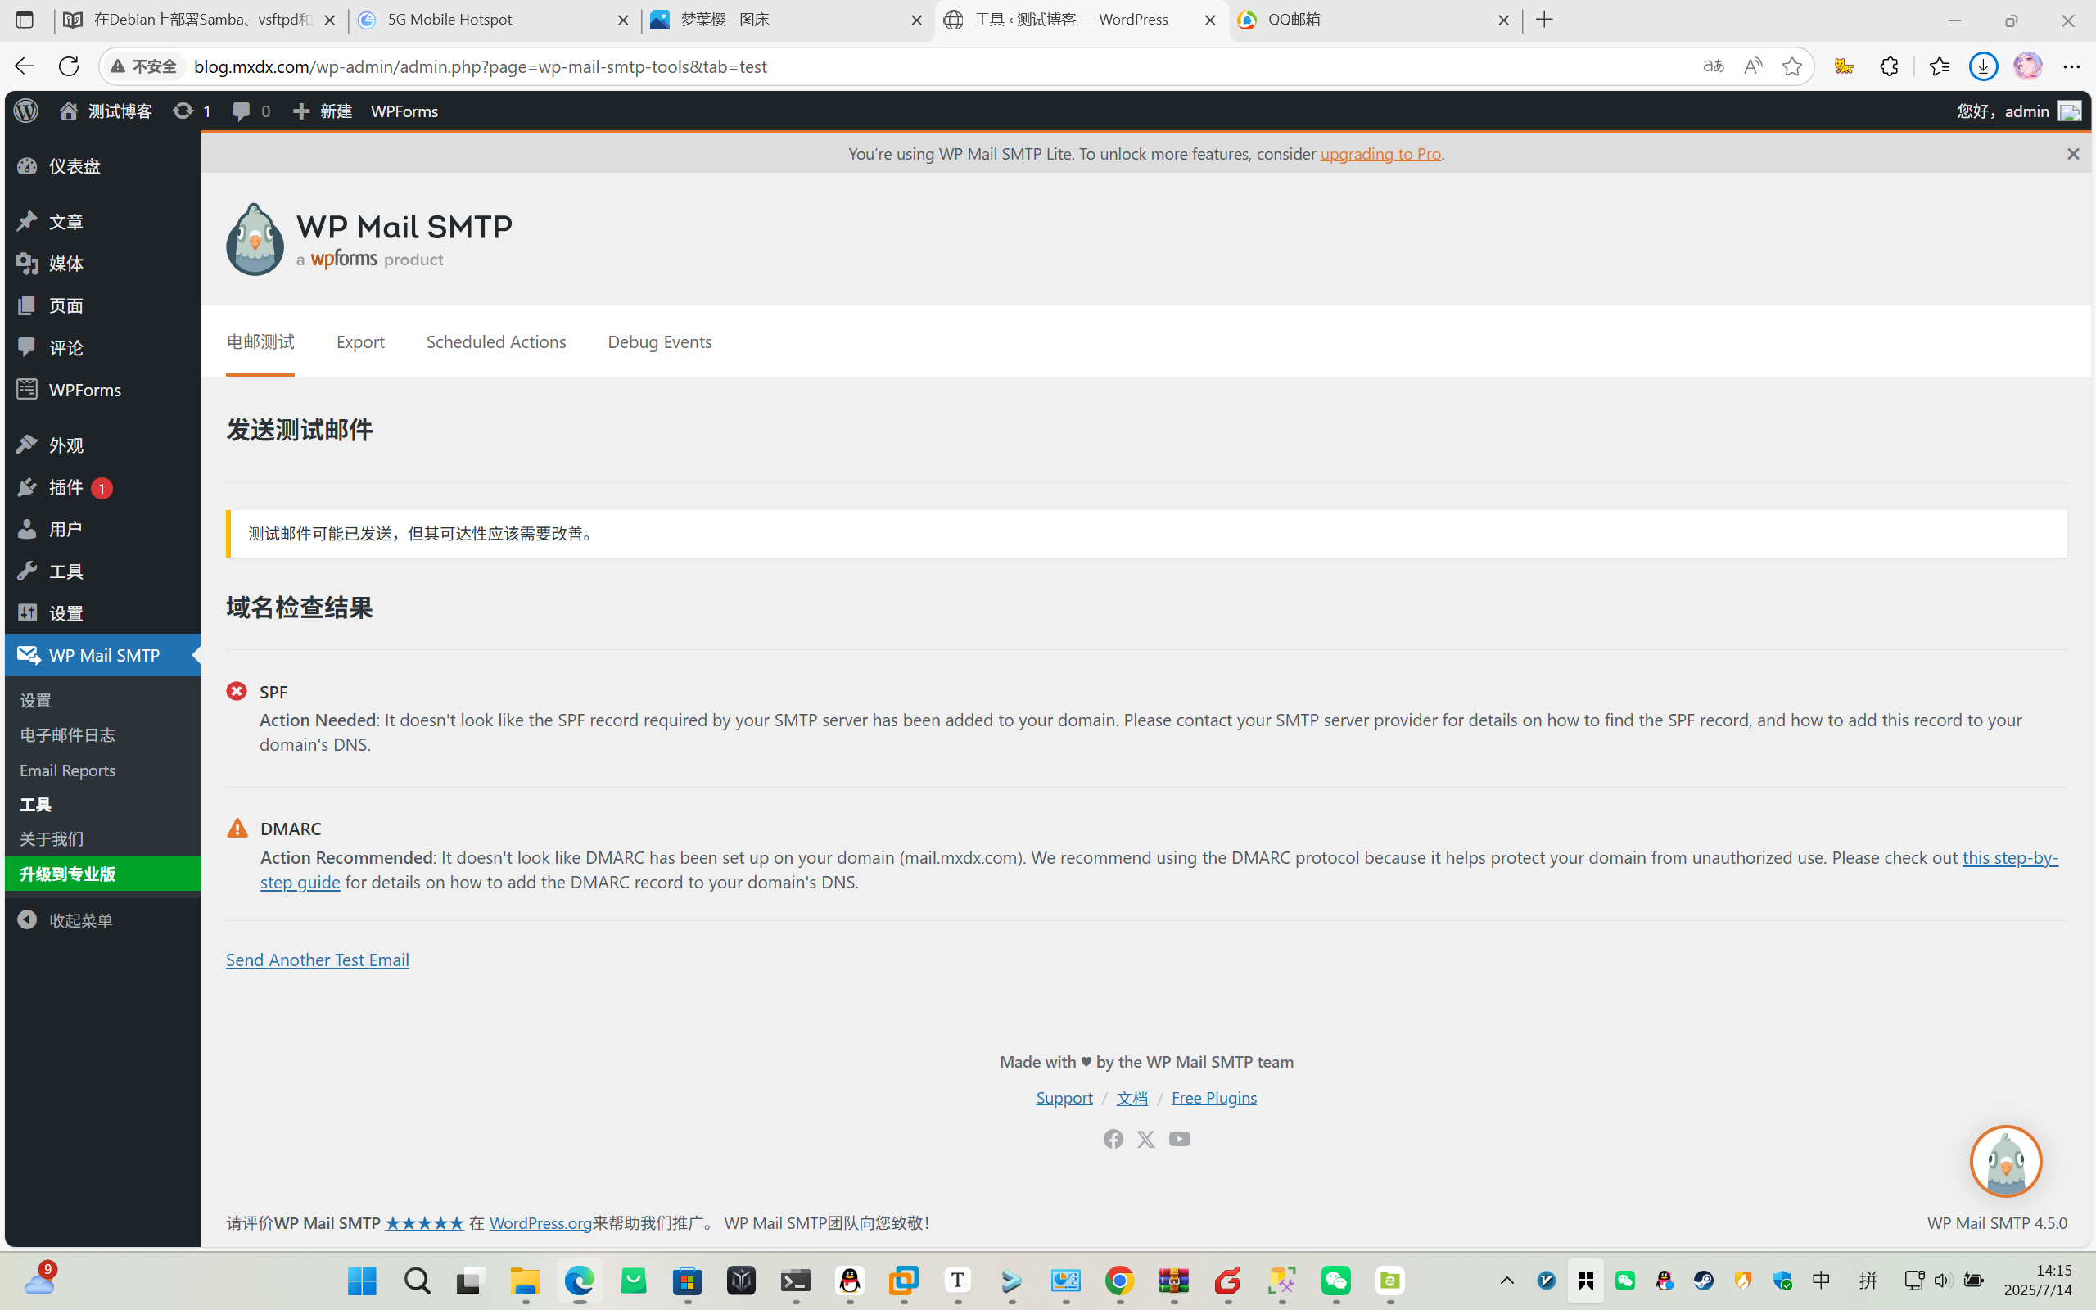Open Chrome from the taskbar

pyautogui.click(x=1120, y=1281)
